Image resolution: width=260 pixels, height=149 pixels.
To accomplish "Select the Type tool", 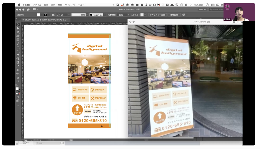I will pos(18,47).
